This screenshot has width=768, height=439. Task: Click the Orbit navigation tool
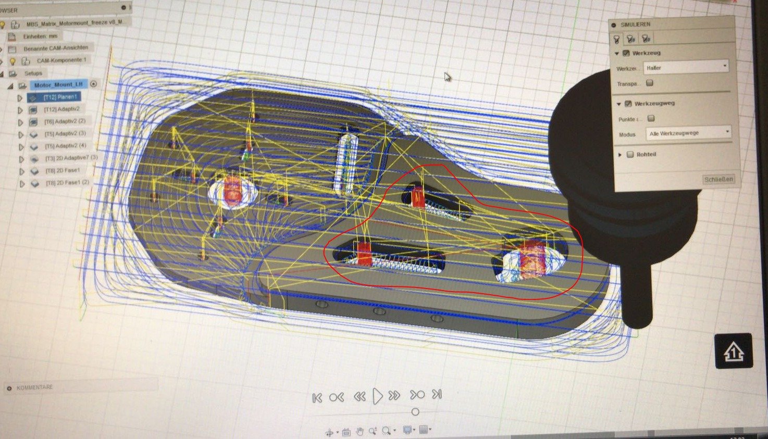click(x=329, y=432)
